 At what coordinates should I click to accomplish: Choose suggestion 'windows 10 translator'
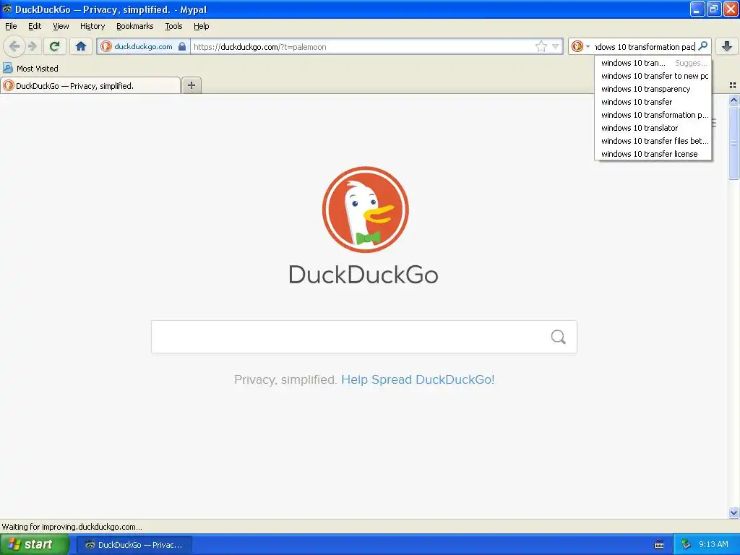tap(653, 128)
